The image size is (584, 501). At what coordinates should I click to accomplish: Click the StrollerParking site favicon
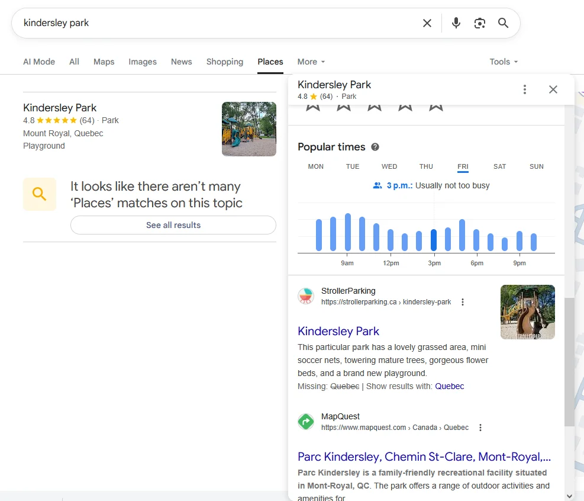coord(306,296)
